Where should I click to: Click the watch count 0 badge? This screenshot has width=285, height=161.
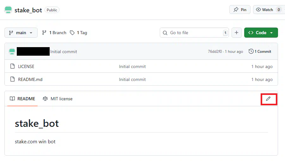[279, 9]
